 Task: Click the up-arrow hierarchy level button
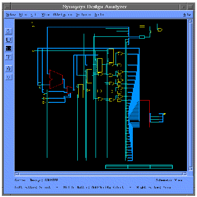(x=9, y=68)
